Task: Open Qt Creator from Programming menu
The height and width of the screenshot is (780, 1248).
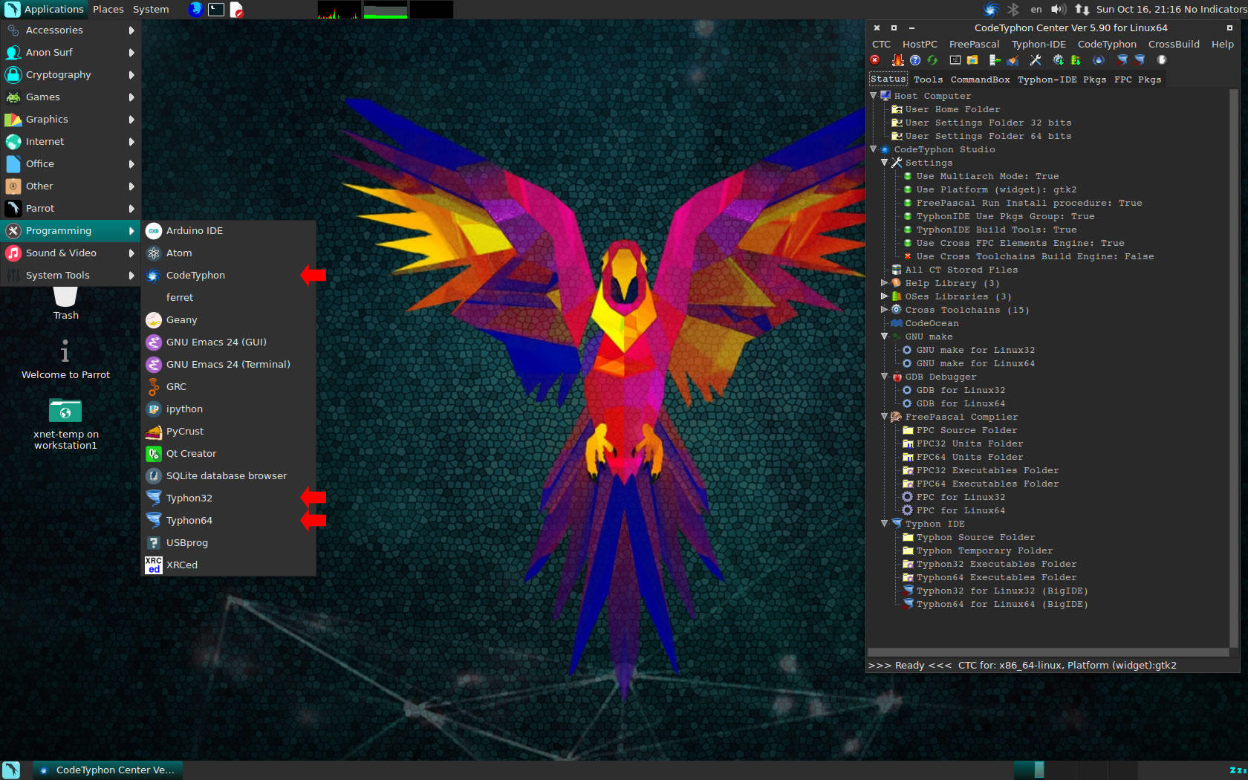Action: (x=228, y=453)
